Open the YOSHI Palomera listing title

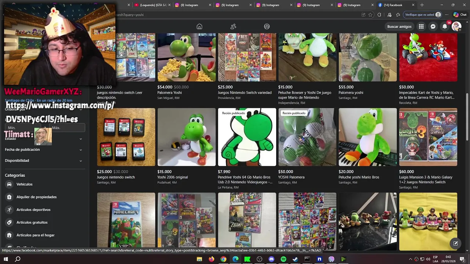(291, 177)
